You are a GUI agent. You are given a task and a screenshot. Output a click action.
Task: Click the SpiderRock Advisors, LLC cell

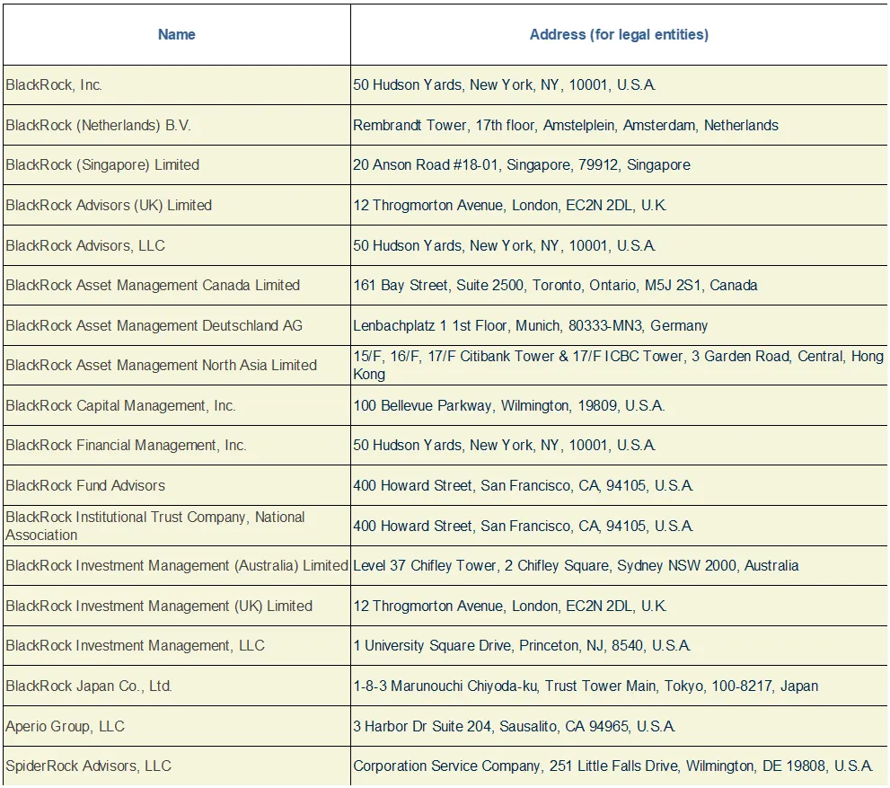(x=177, y=766)
